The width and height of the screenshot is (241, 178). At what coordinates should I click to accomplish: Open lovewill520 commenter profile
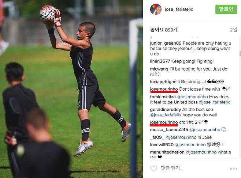click(x=162, y=145)
